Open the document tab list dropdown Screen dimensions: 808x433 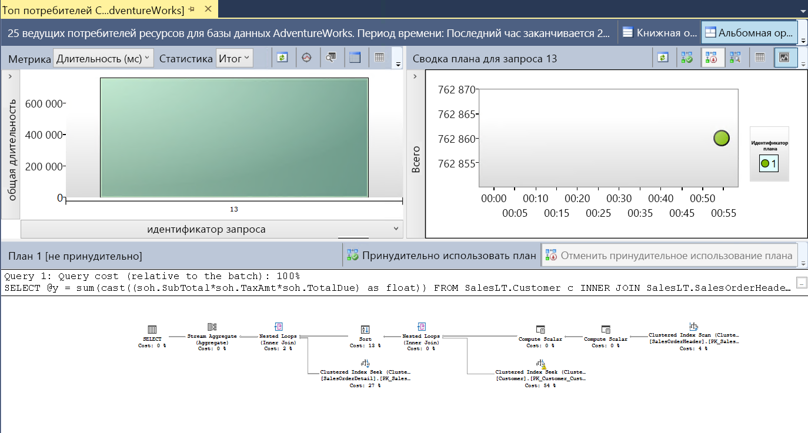803,11
